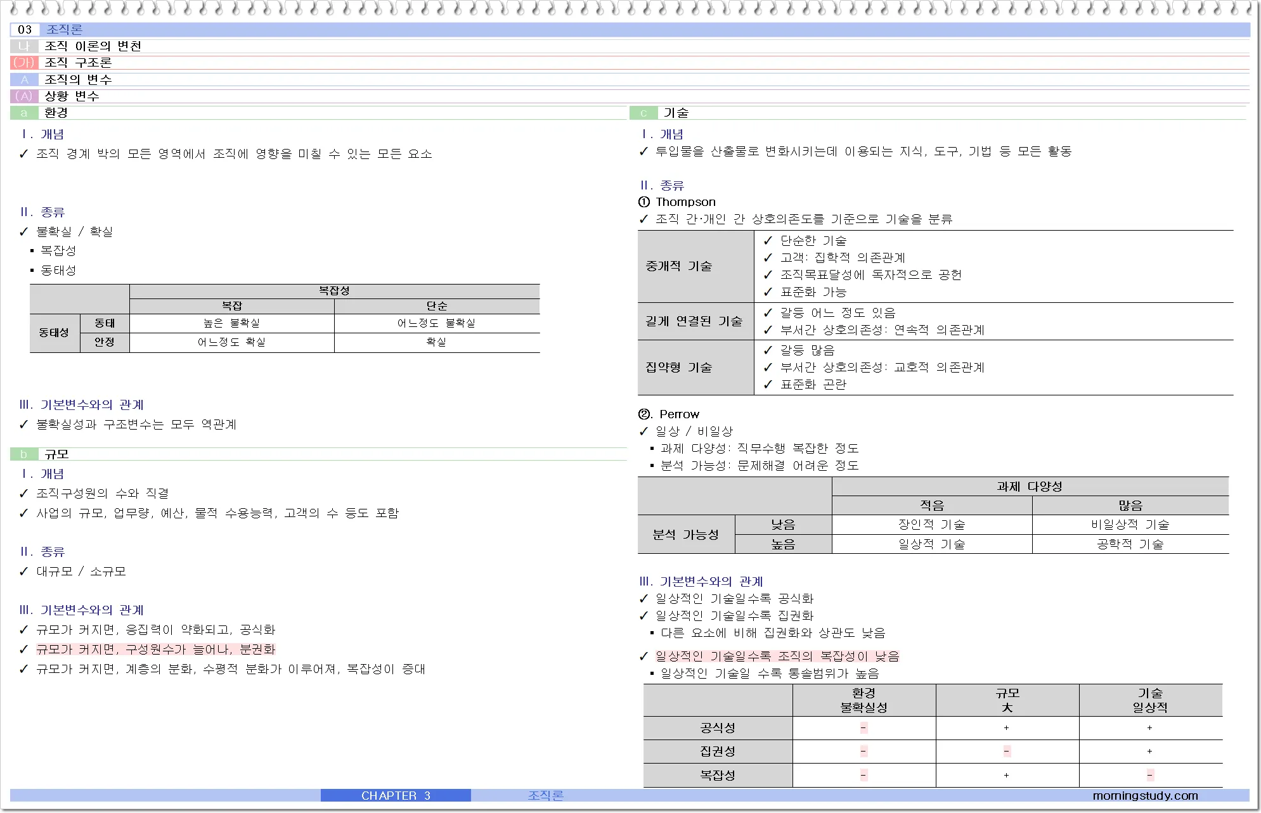Click the column header '단순' in the table

[x=437, y=306]
